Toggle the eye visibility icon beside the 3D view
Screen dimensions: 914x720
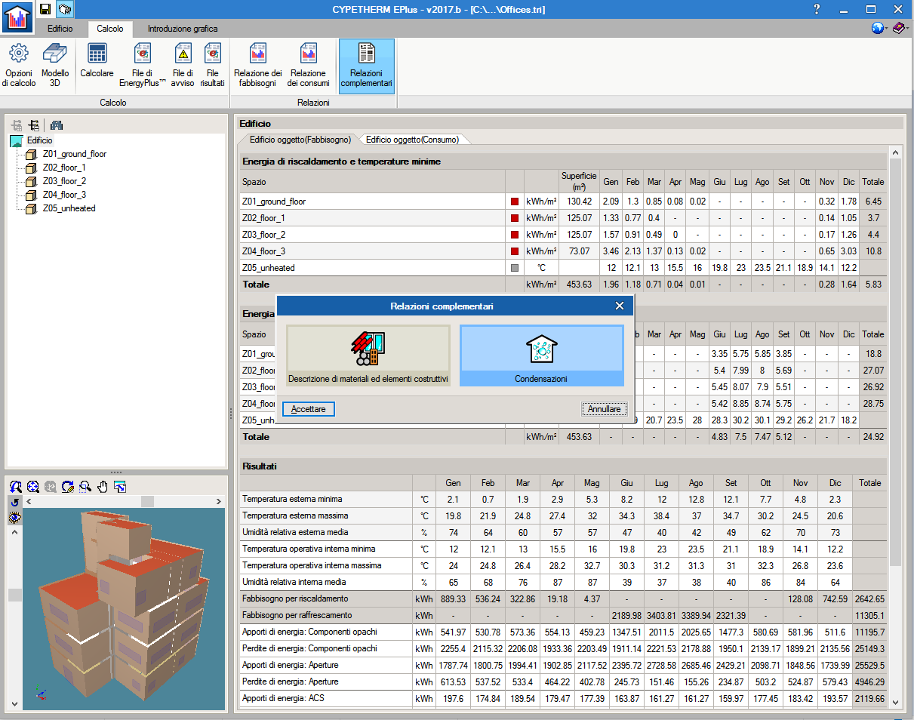coord(15,518)
